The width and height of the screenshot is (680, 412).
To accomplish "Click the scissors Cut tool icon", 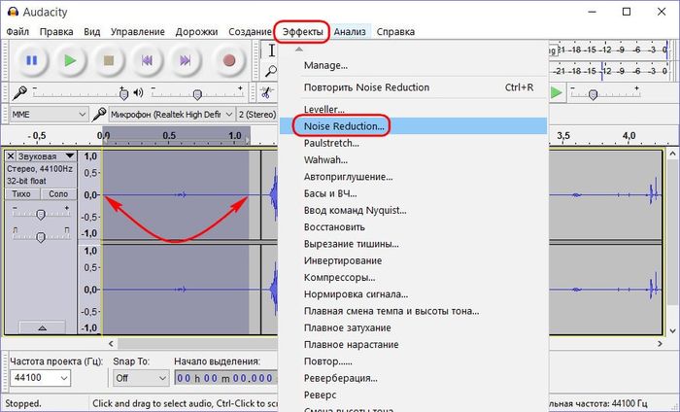I will 264,93.
